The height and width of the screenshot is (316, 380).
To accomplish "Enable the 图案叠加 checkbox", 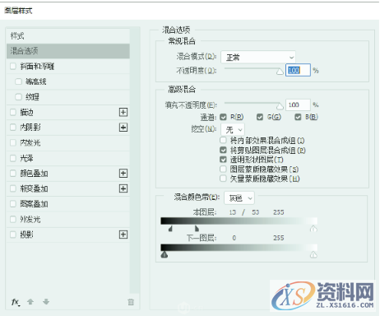I will (13, 204).
